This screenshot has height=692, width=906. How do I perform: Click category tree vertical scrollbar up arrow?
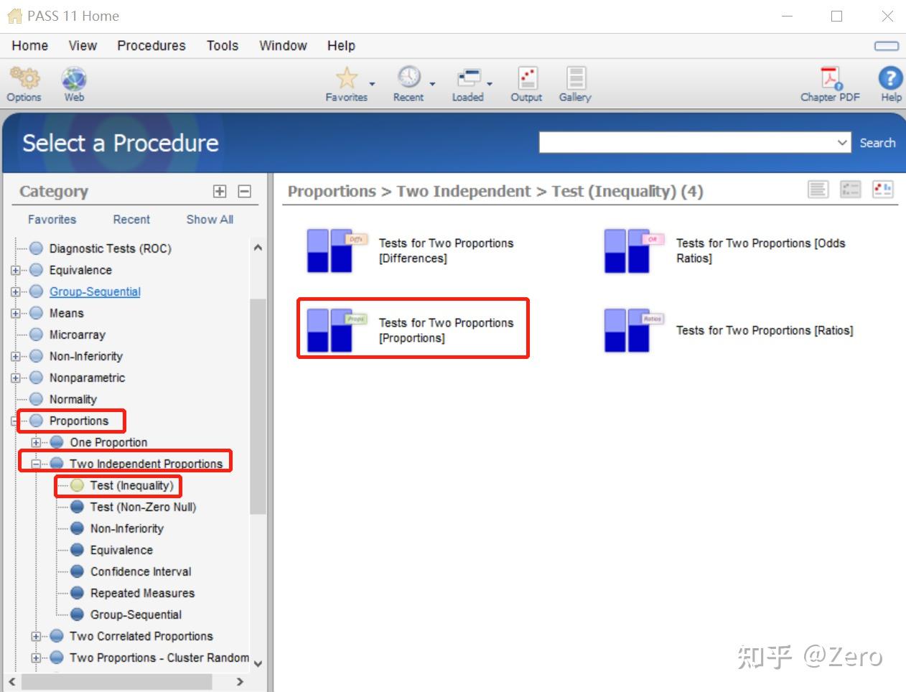pyautogui.click(x=258, y=248)
